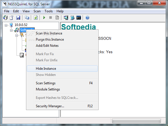Select the 10.9.0.52 host entry
The image size is (168, 126).
pos(21,25)
